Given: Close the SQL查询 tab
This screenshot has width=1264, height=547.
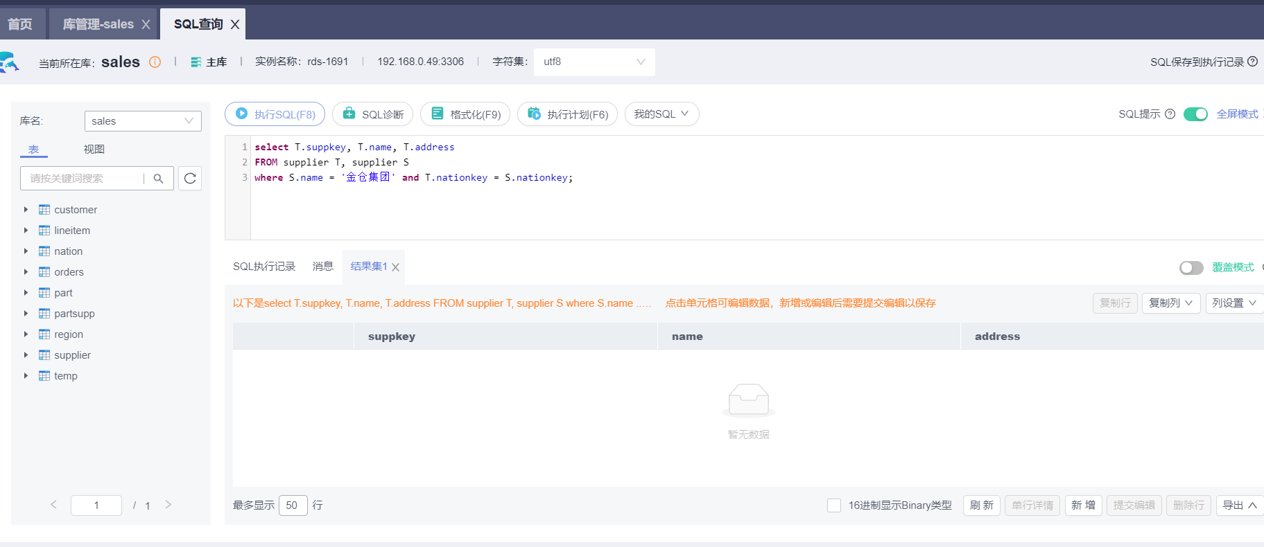Looking at the screenshot, I should click(235, 24).
